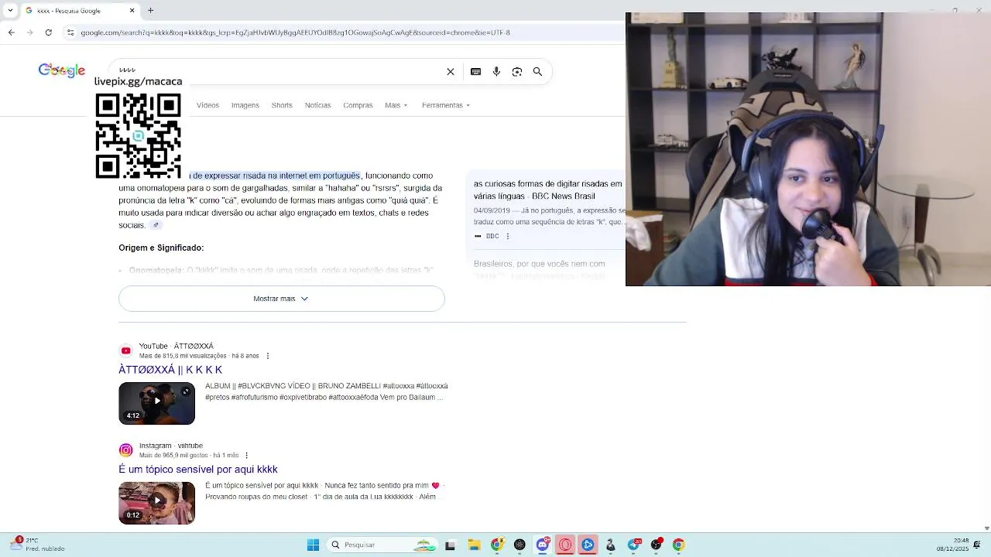The image size is (991, 557).
Task: Click the Google doodle logo
Action: [x=62, y=70]
